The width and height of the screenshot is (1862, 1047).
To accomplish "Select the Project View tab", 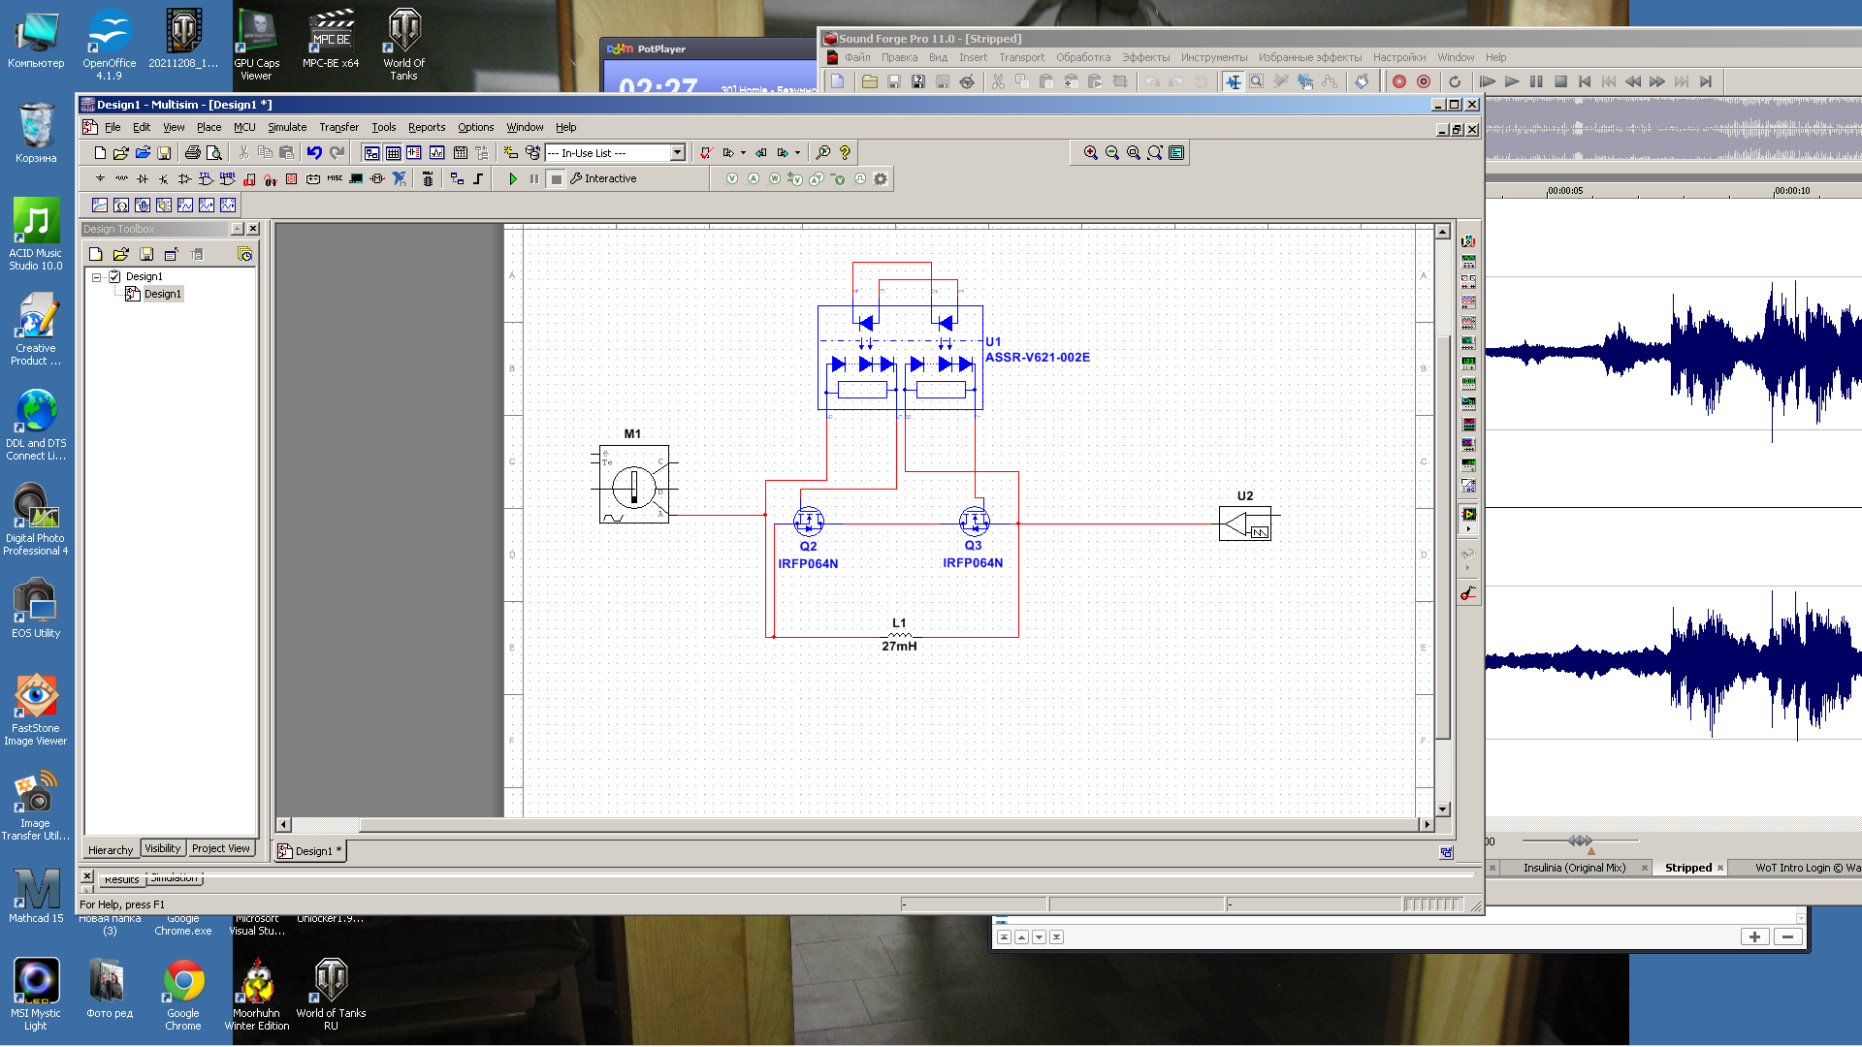I will pyautogui.click(x=220, y=849).
